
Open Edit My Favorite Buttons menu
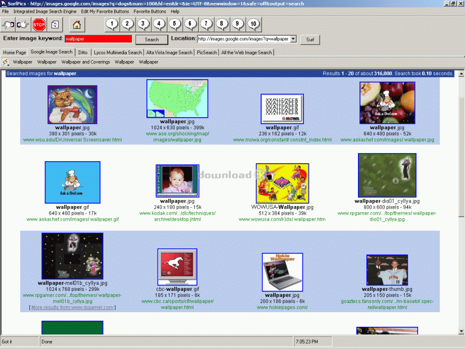coord(105,11)
